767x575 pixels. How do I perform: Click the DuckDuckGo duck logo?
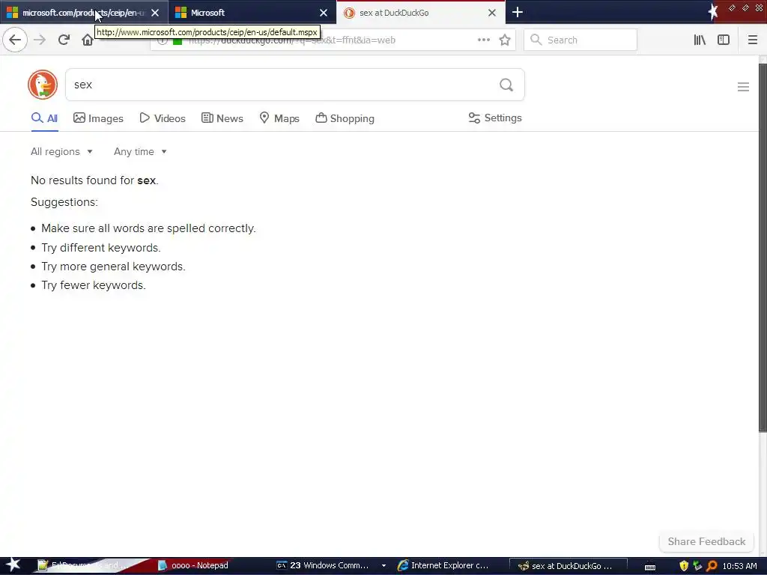[x=43, y=85]
